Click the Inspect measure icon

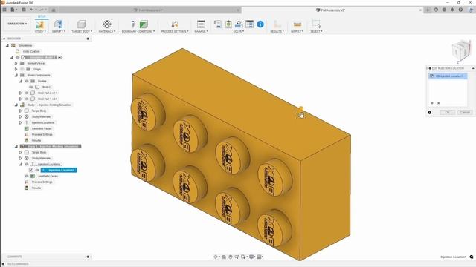click(297, 24)
